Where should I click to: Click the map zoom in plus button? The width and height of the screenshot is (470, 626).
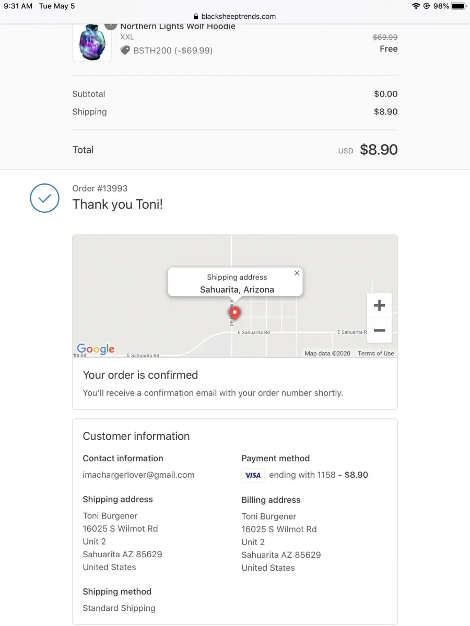click(x=380, y=306)
